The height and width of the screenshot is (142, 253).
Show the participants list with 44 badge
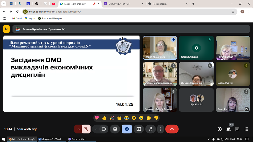click(x=228, y=129)
